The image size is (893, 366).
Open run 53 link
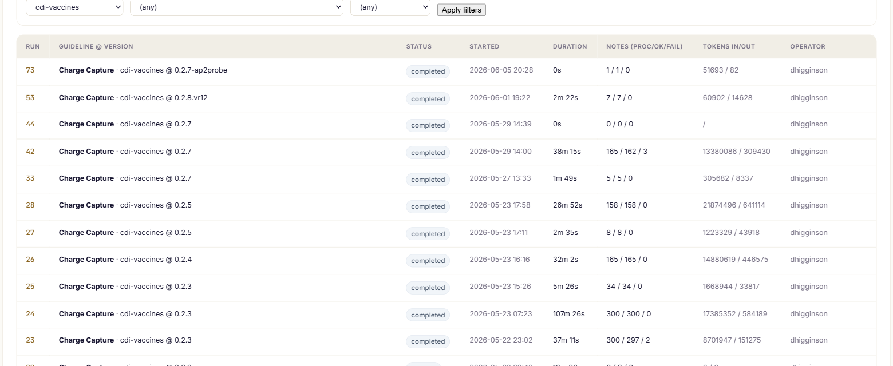(x=30, y=98)
